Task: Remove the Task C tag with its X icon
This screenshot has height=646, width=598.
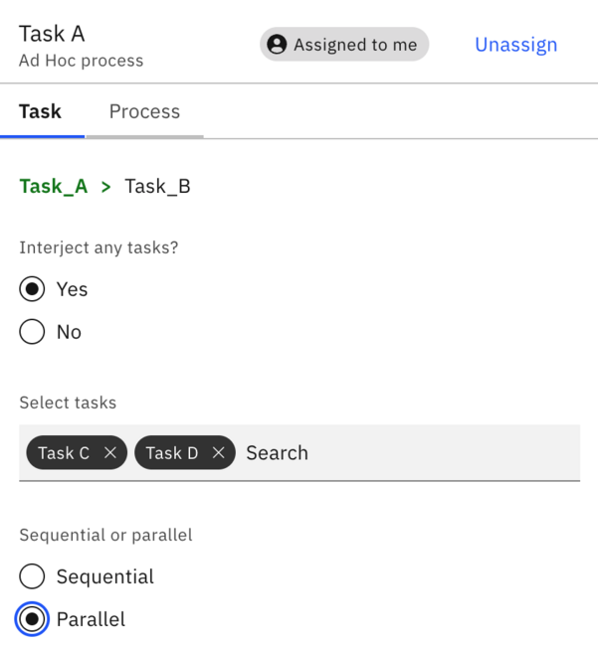Action: [x=110, y=453]
